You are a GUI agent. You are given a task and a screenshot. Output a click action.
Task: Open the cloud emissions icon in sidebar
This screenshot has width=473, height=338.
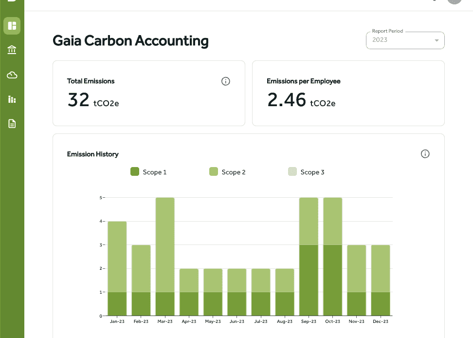(x=12, y=75)
